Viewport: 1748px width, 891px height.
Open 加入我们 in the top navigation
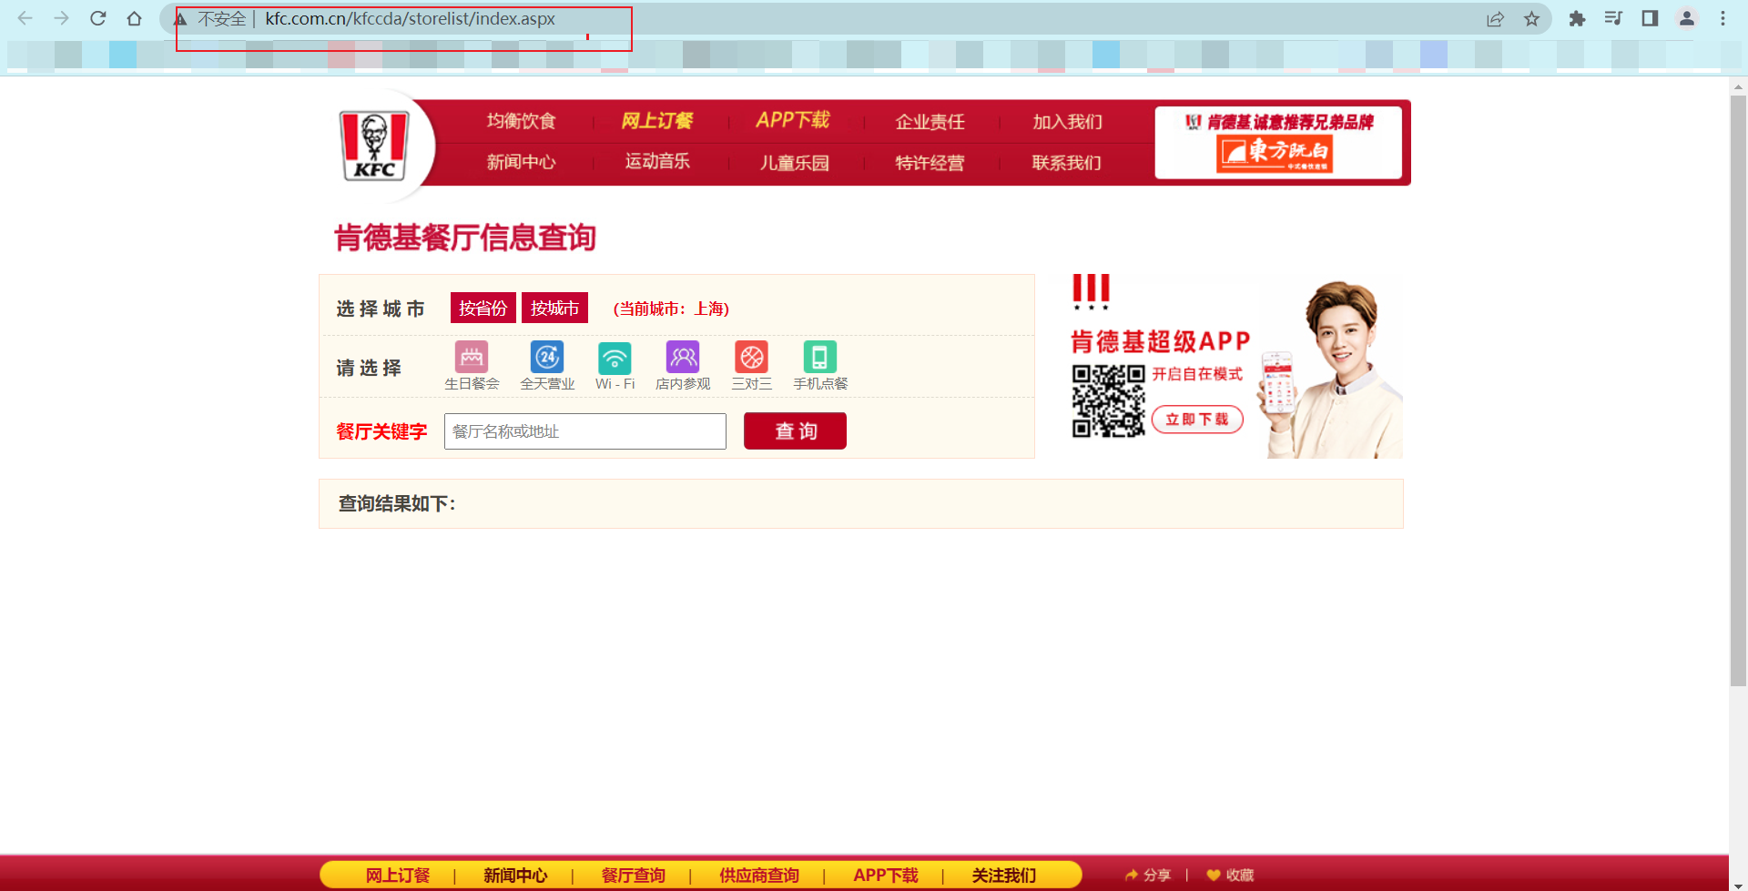[1067, 121]
